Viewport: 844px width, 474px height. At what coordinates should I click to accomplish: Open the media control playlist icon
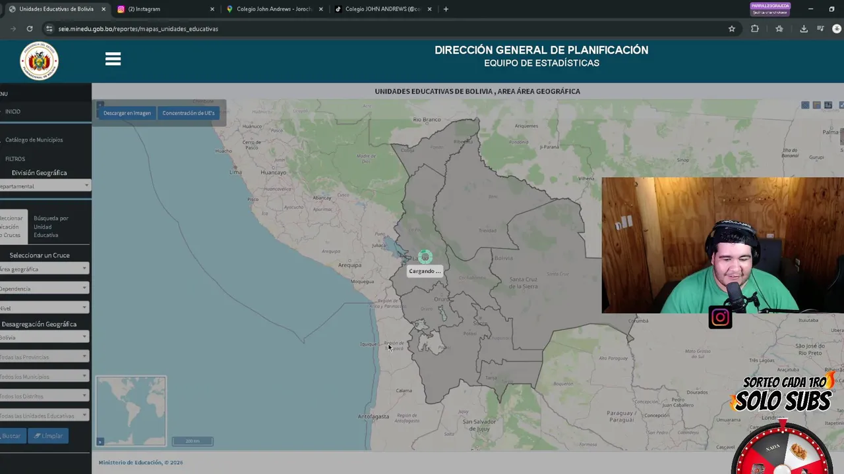pos(820,29)
